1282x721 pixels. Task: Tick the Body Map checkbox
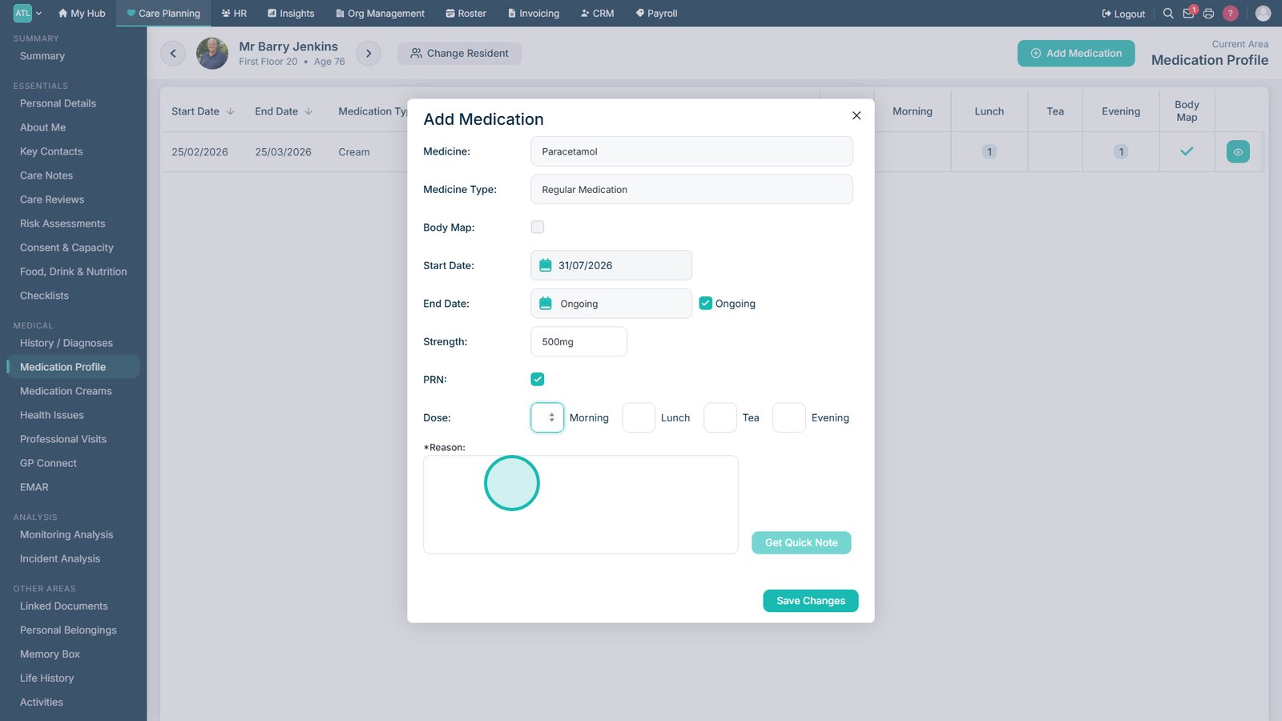pos(538,228)
